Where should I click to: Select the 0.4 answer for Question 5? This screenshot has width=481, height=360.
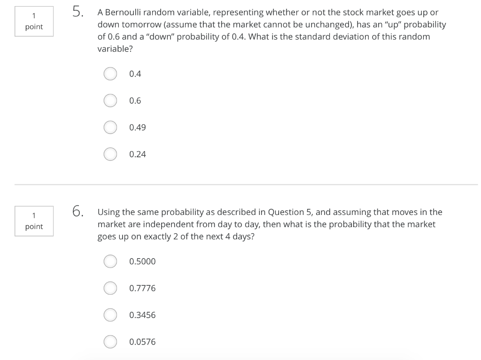[x=110, y=74]
